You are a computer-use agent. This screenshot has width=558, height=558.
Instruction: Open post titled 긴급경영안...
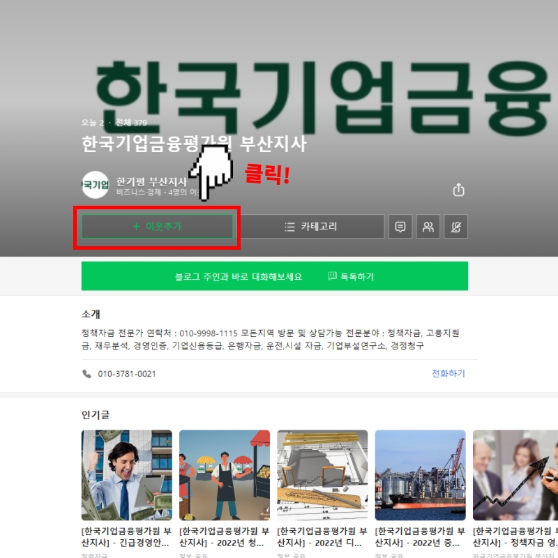click(126, 537)
